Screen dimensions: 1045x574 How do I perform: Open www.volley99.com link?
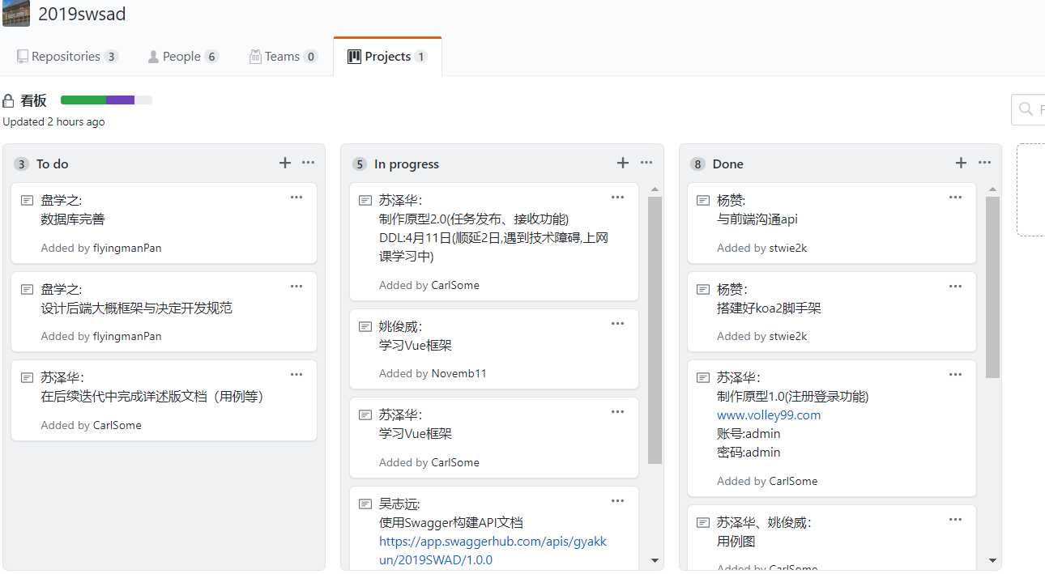point(769,415)
